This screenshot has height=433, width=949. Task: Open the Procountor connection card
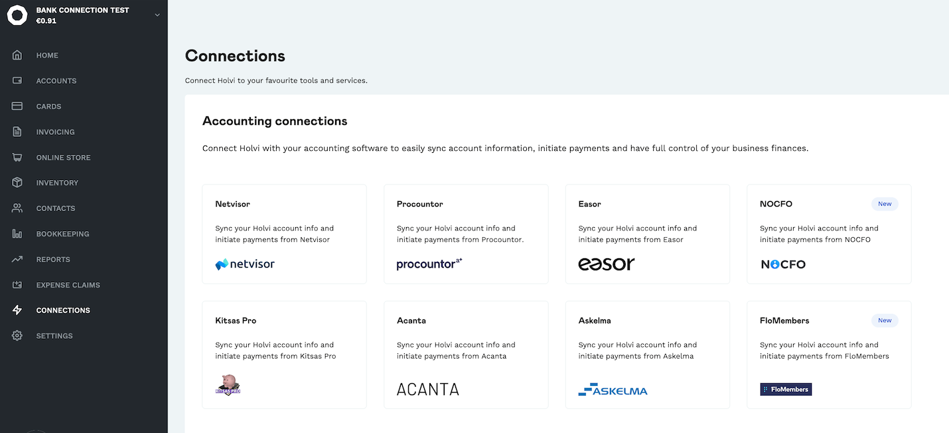click(466, 234)
